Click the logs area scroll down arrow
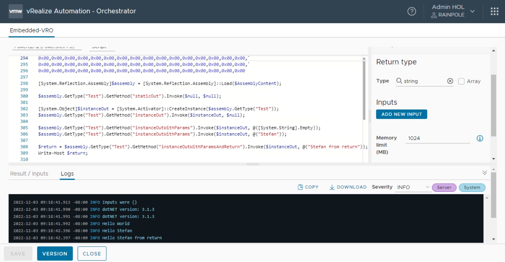Screen dimensions: 505x262 point(494,239)
